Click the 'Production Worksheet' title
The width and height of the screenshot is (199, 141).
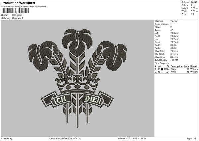(18, 3)
